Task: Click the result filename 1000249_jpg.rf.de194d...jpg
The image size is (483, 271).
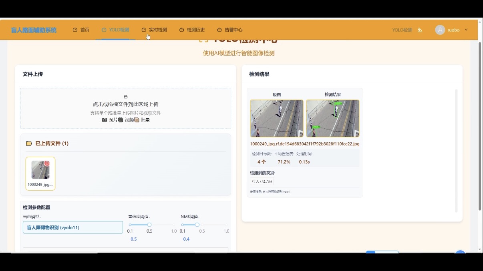Action: pos(305,144)
